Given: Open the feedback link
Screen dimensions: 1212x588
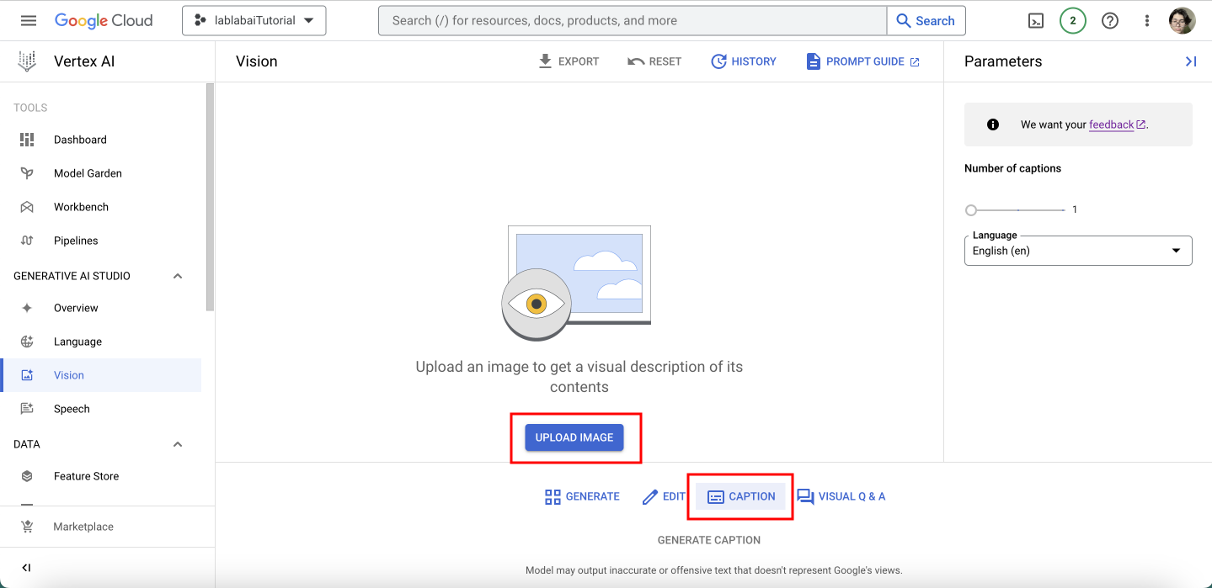Looking at the screenshot, I should pyautogui.click(x=1118, y=124).
